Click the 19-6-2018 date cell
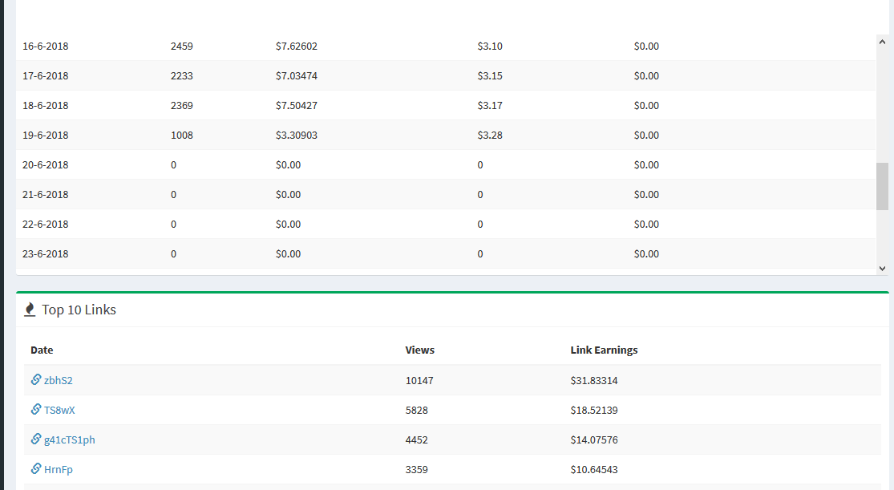The image size is (894, 490). [46, 136]
